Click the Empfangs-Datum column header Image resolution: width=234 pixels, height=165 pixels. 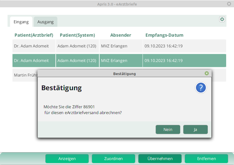[164, 35]
